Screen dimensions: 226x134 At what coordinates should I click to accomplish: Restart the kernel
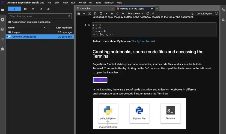coord(117,14)
